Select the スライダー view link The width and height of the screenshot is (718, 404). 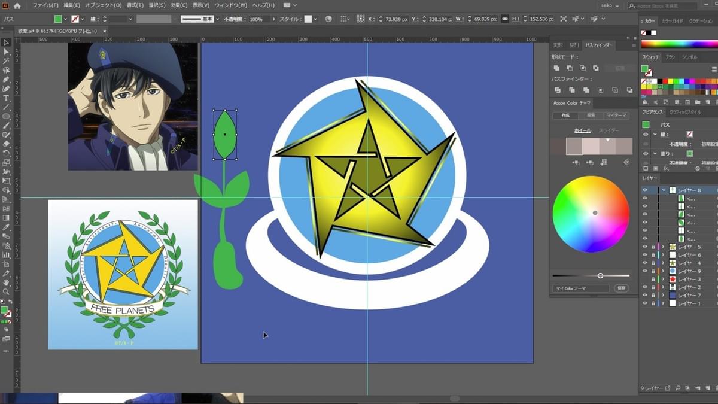click(609, 130)
